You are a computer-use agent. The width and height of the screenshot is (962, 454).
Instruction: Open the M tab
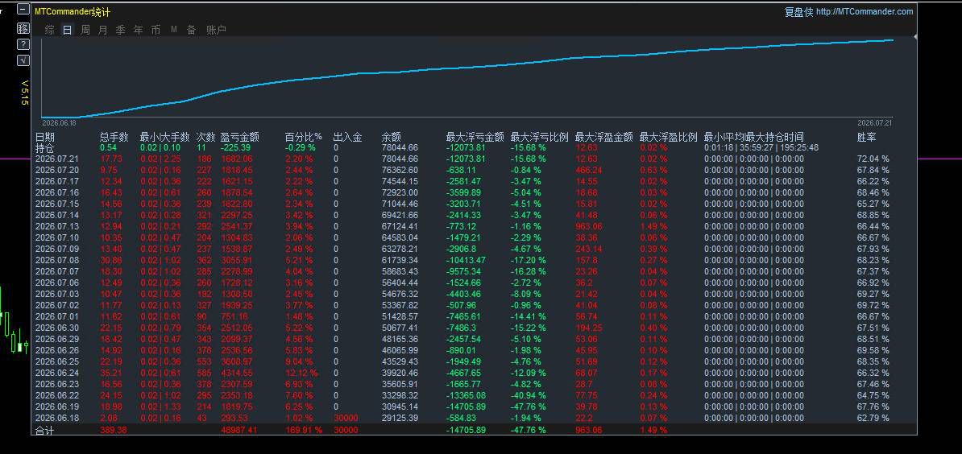click(173, 30)
